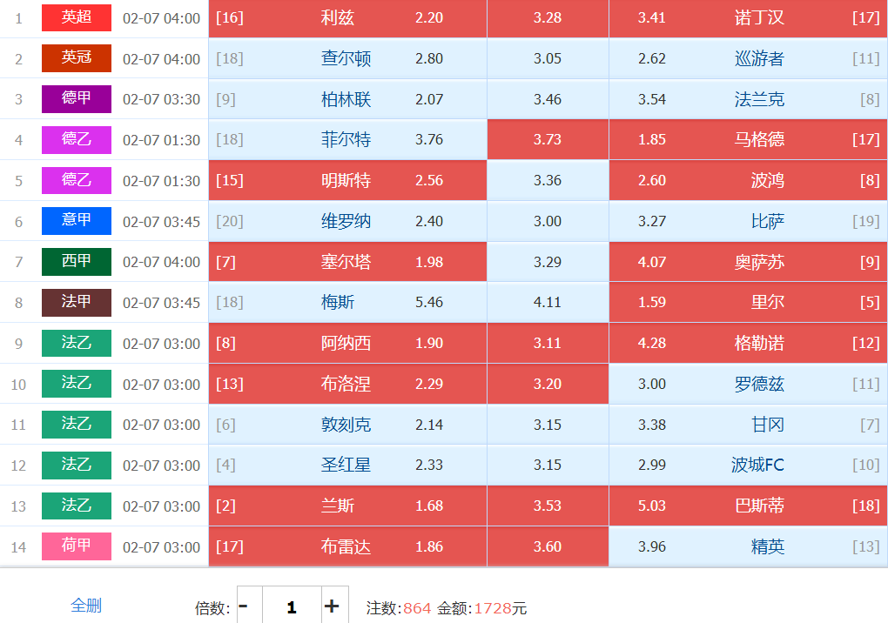
Task: Select the dark green 西甲 league tag
Action: point(77,262)
